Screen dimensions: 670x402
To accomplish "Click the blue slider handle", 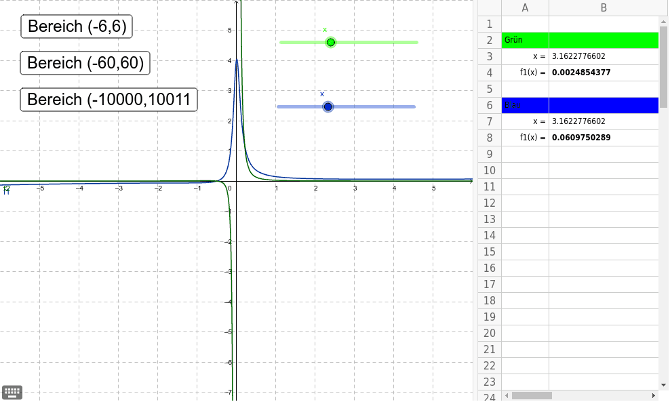I will [x=328, y=107].
